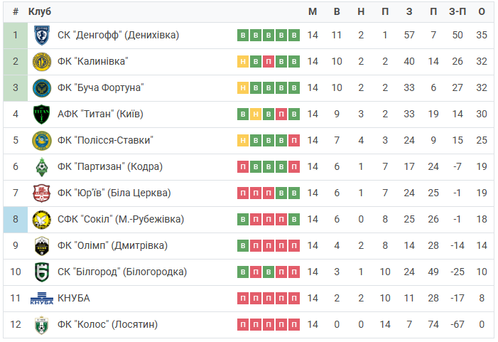Click the КНУБА club name link
This screenshot has height=342, width=498.
coord(74,298)
